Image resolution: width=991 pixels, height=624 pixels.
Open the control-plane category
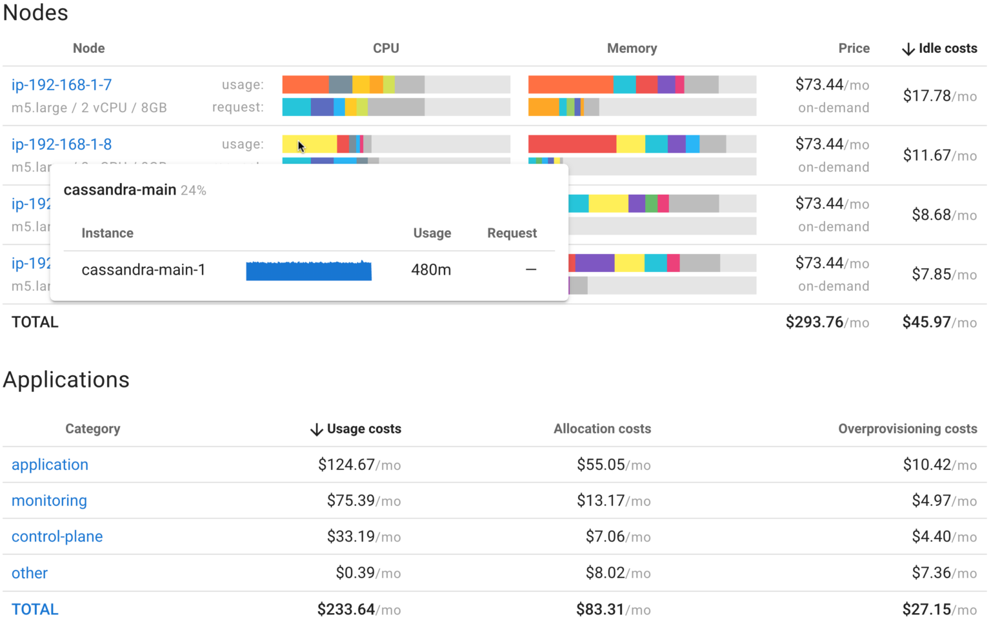pyautogui.click(x=57, y=536)
